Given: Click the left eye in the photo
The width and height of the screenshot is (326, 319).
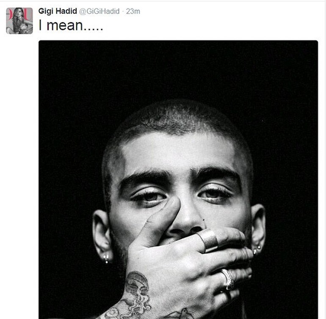Looking at the screenshot, I should [149, 196].
